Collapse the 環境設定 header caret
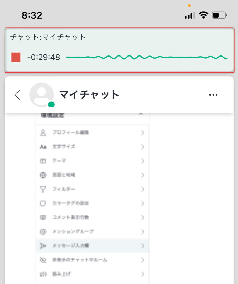 tap(141, 114)
